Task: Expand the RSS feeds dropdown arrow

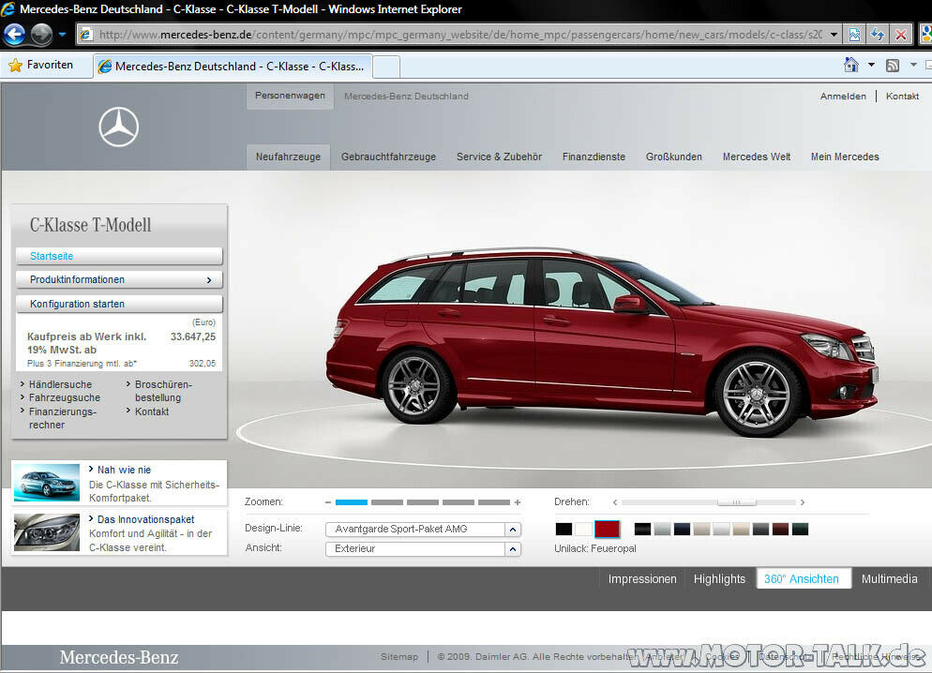Action: coord(913,65)
